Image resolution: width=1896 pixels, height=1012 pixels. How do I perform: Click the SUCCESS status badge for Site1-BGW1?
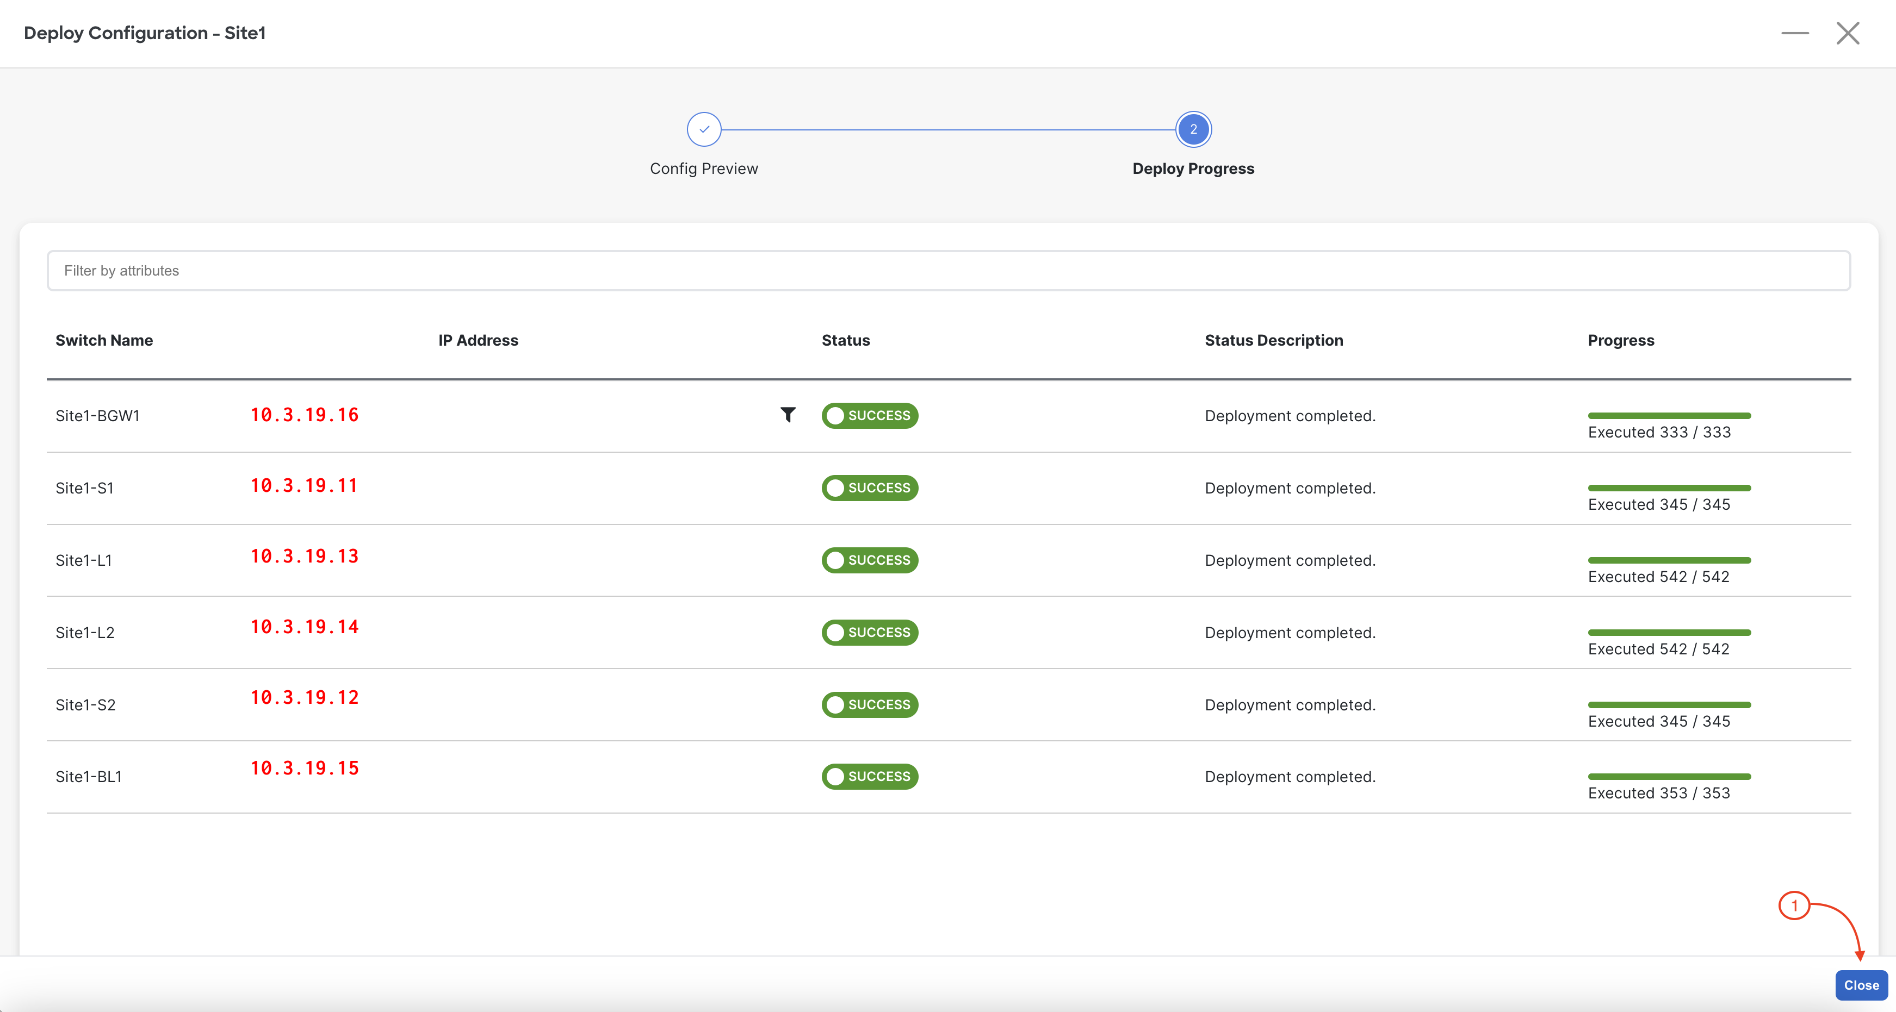click(x=869, y=416)
